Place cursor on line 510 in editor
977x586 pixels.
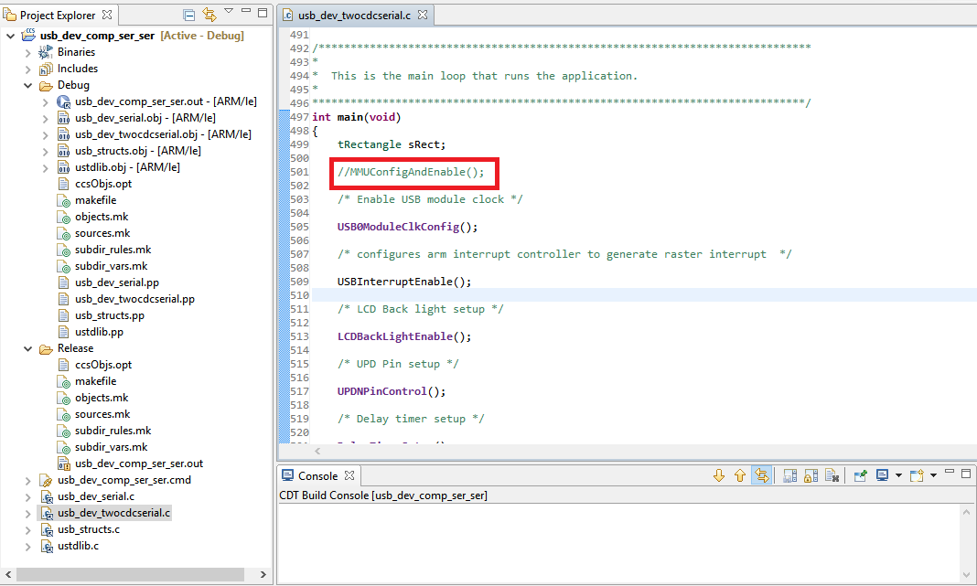644,296
